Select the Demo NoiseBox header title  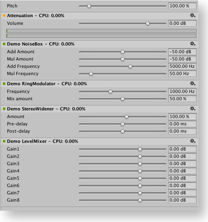[40, 44]
